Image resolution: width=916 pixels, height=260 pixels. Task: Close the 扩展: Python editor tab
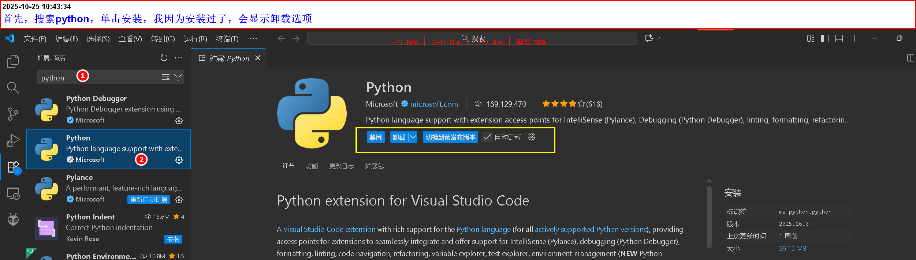(x=258, y=58)
